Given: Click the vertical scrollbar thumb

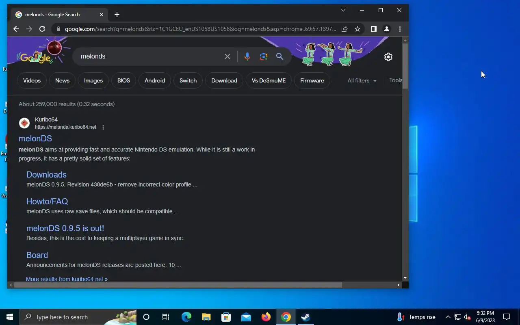Looking at the screenshot, I should [x=405, y=65].
